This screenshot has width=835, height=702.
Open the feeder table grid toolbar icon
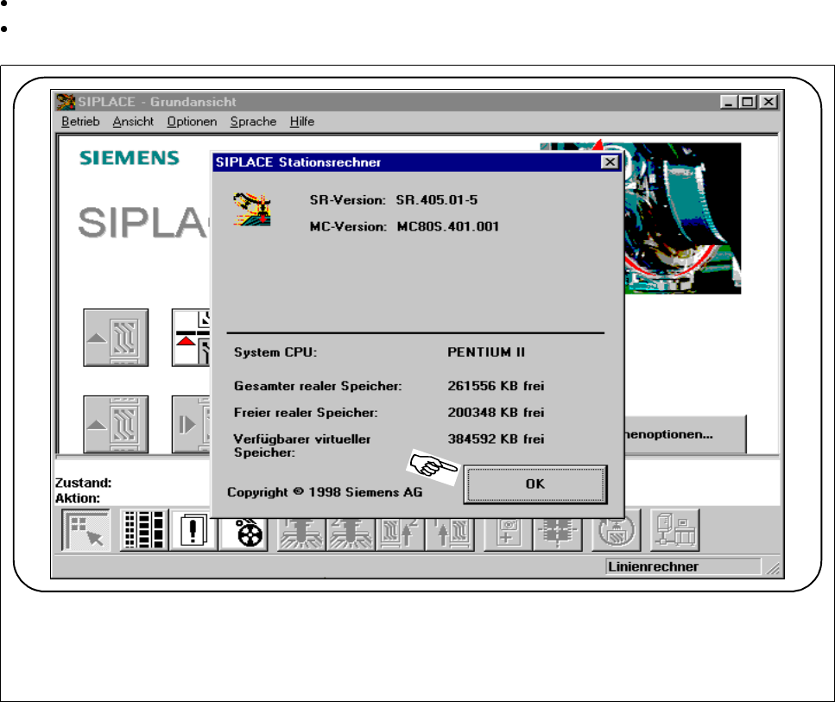[144, 529]
